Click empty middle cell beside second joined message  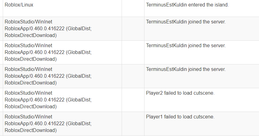pos(133,52)
